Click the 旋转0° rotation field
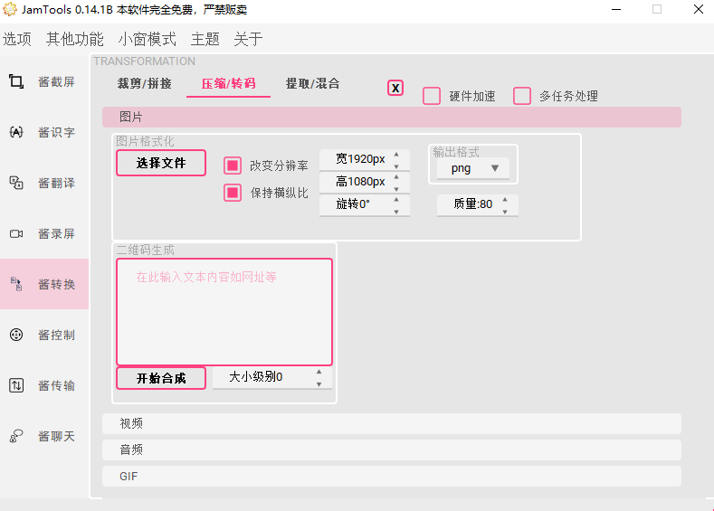 pos(365,205)
